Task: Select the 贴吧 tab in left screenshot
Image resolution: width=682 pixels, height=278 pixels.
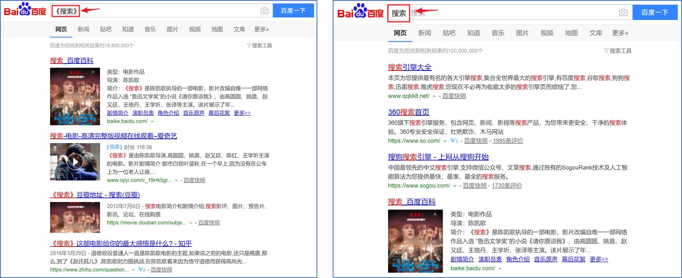Action: tap(106, 29)
